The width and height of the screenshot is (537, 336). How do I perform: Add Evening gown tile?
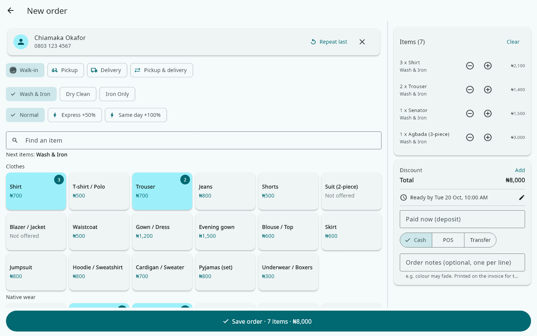[225, 231]
